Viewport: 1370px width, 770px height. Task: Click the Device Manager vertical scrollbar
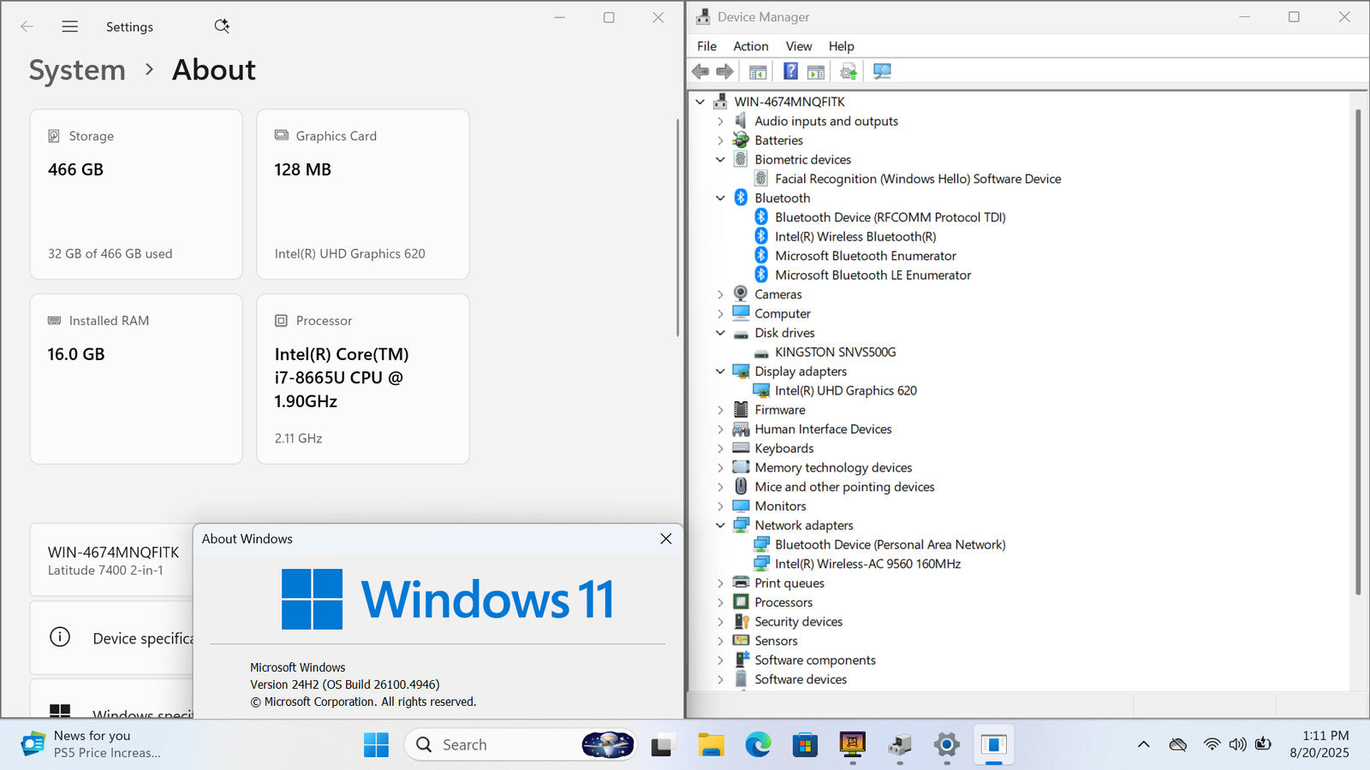click(1358, 351)
